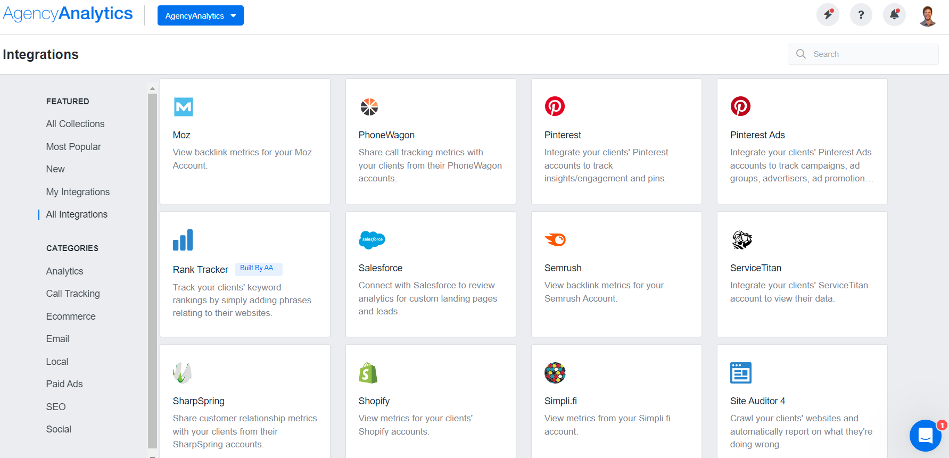
Task: Expand the AgencyAnalytics account dropdown
Action: 201,15
